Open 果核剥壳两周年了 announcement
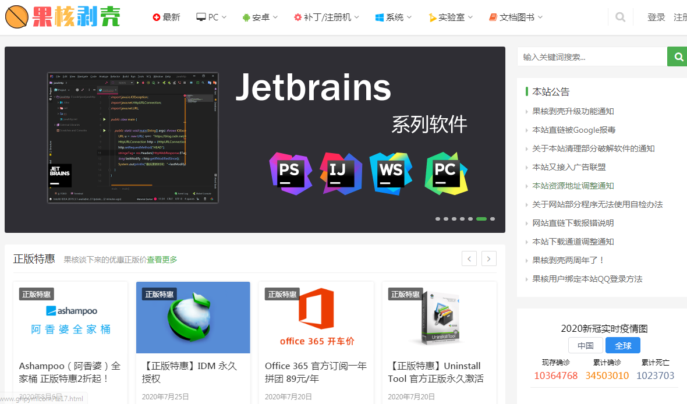Screen dimensions: 687x404 pyautogui.click(x=568, y=260)
